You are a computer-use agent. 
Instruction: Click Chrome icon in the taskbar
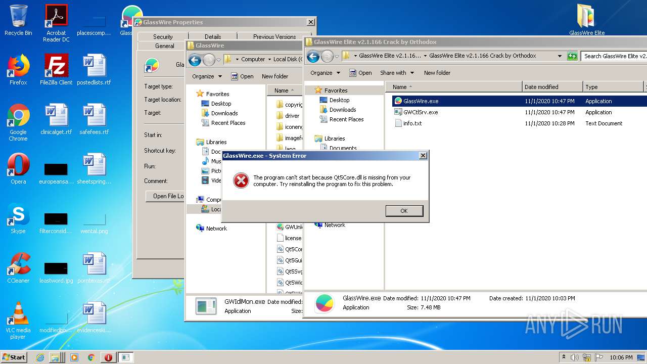pos(91,357)
